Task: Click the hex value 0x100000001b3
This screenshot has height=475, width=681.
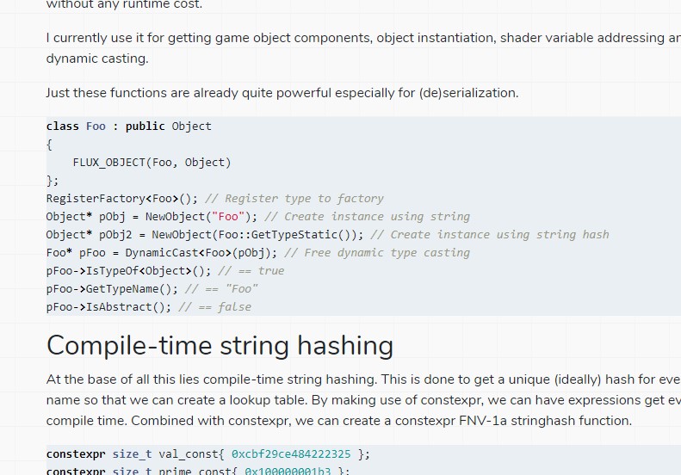Action: [x=288, y=471]
